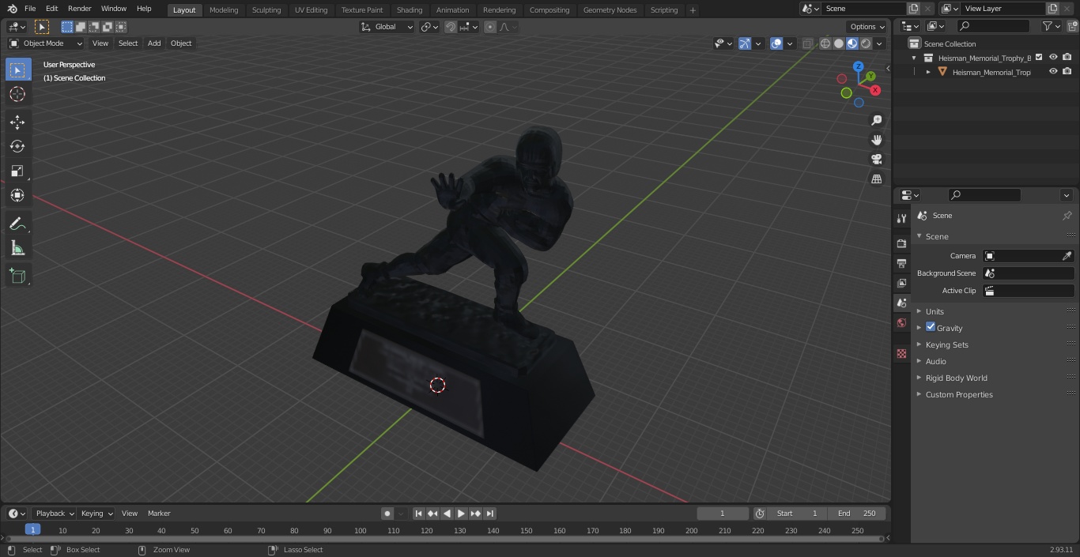Hide the Heisman_Memorial_Trophy_B collection in viewport

coord(1053,57)
